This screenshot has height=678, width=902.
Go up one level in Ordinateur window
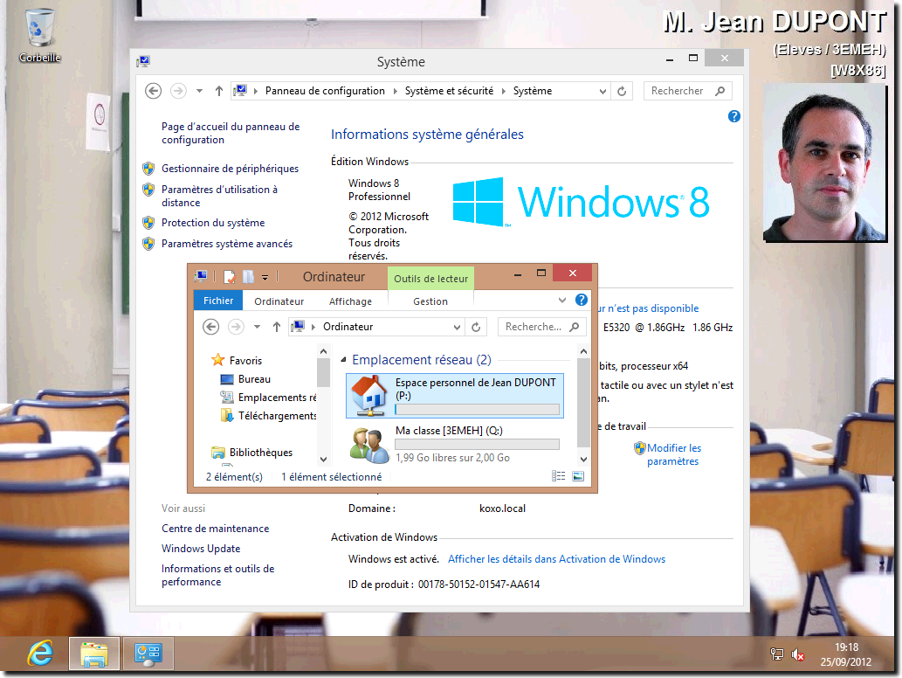pos(277,327)
